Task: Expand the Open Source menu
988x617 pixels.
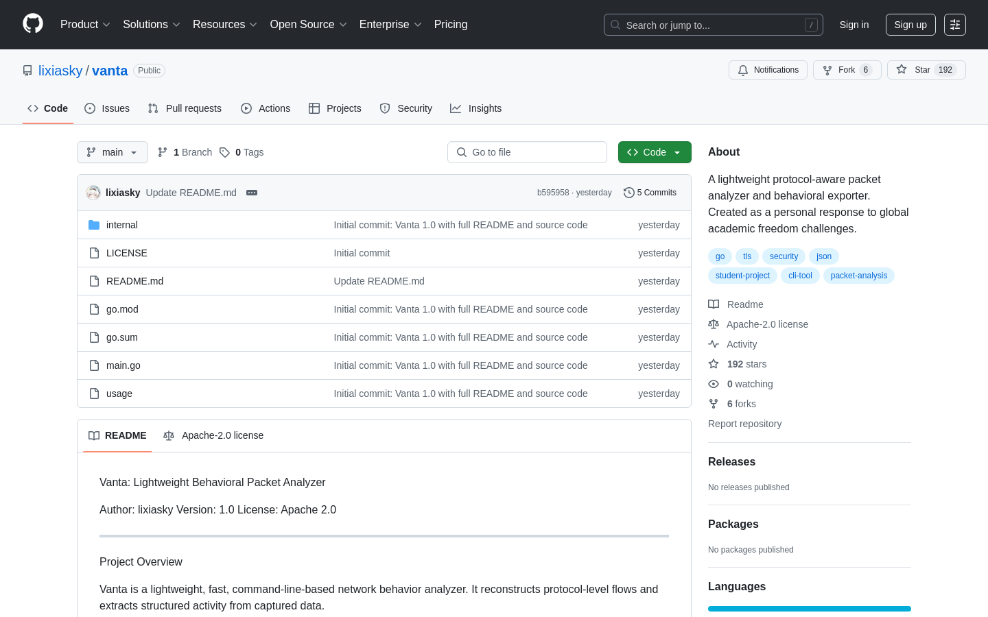Action: (309, 25)
